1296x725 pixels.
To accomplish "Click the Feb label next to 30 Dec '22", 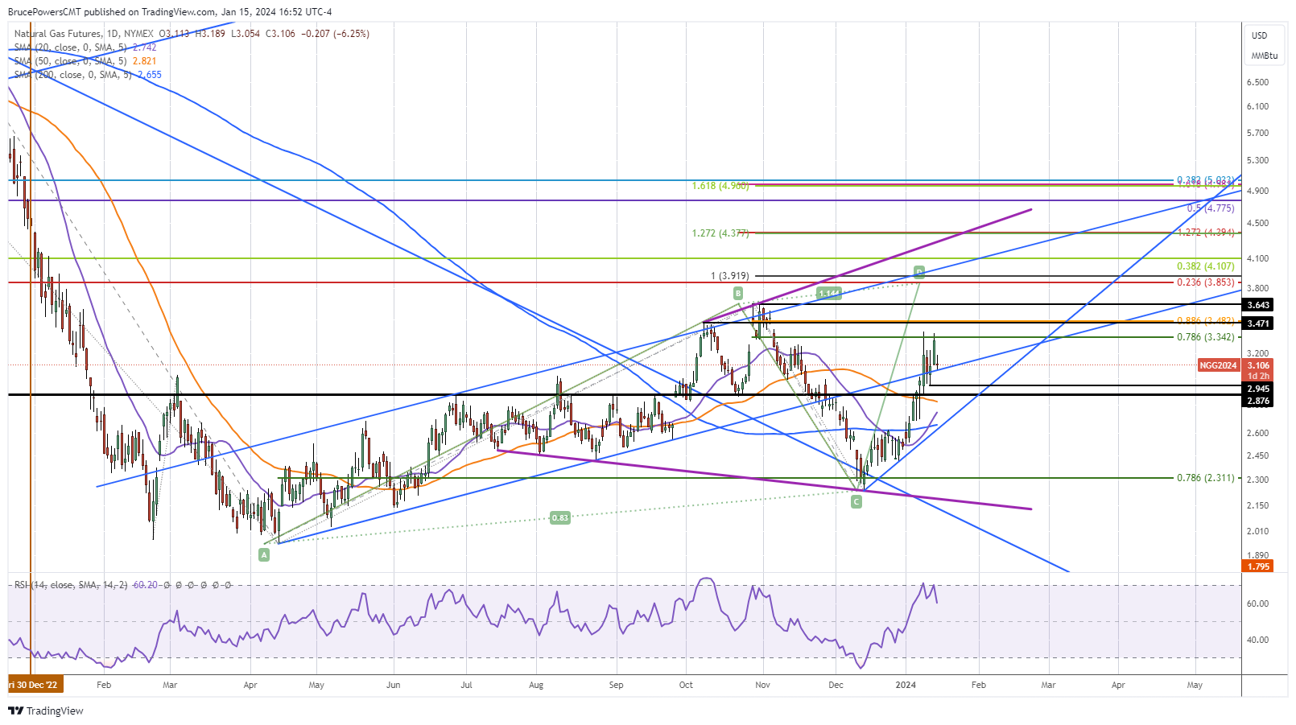I will (103, 686).
